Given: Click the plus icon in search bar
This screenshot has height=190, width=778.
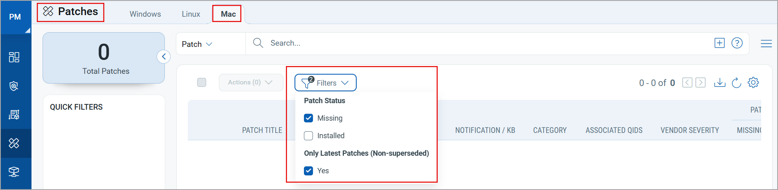Looking at the screenshot, I should point(719,43).
